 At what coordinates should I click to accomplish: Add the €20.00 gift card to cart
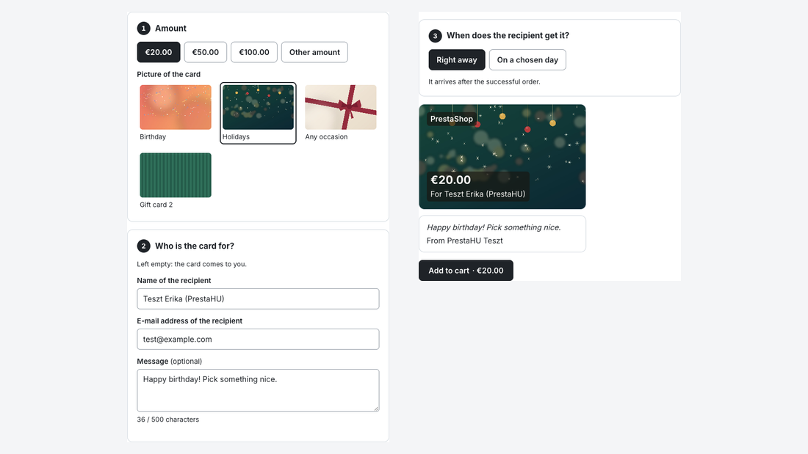click(466, 270)
